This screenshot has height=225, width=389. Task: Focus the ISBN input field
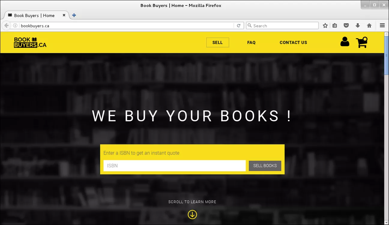[x=175, y=166]
